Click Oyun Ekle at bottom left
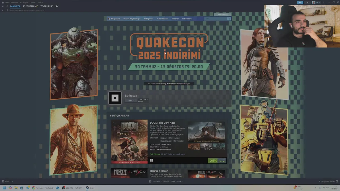Viewport: 340px width, 191px height. pos(7,181)
